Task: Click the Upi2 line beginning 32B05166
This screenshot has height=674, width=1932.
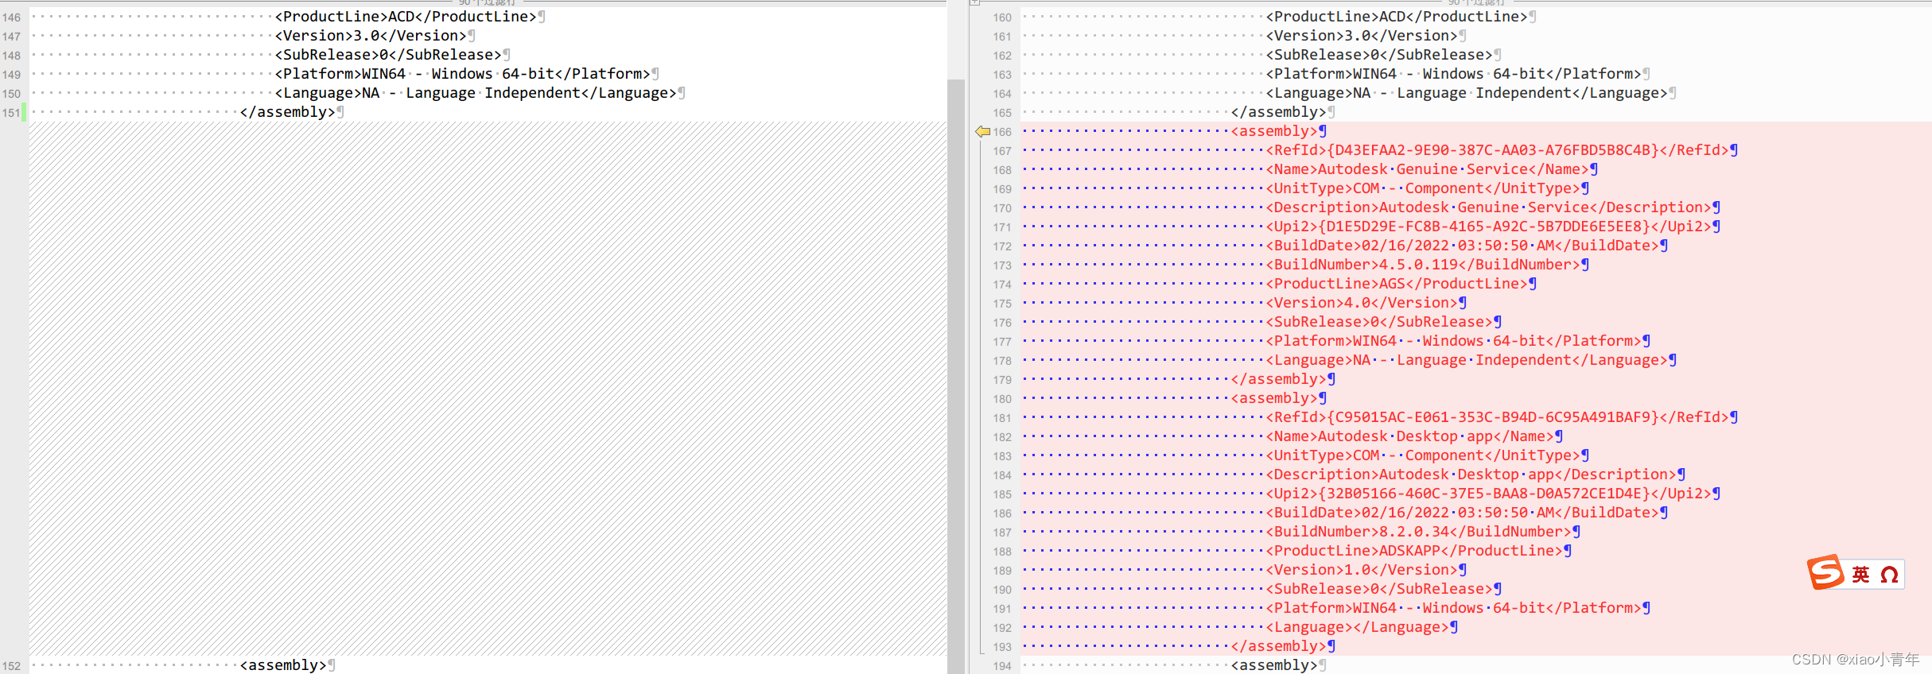Action: click(1489, 494)
